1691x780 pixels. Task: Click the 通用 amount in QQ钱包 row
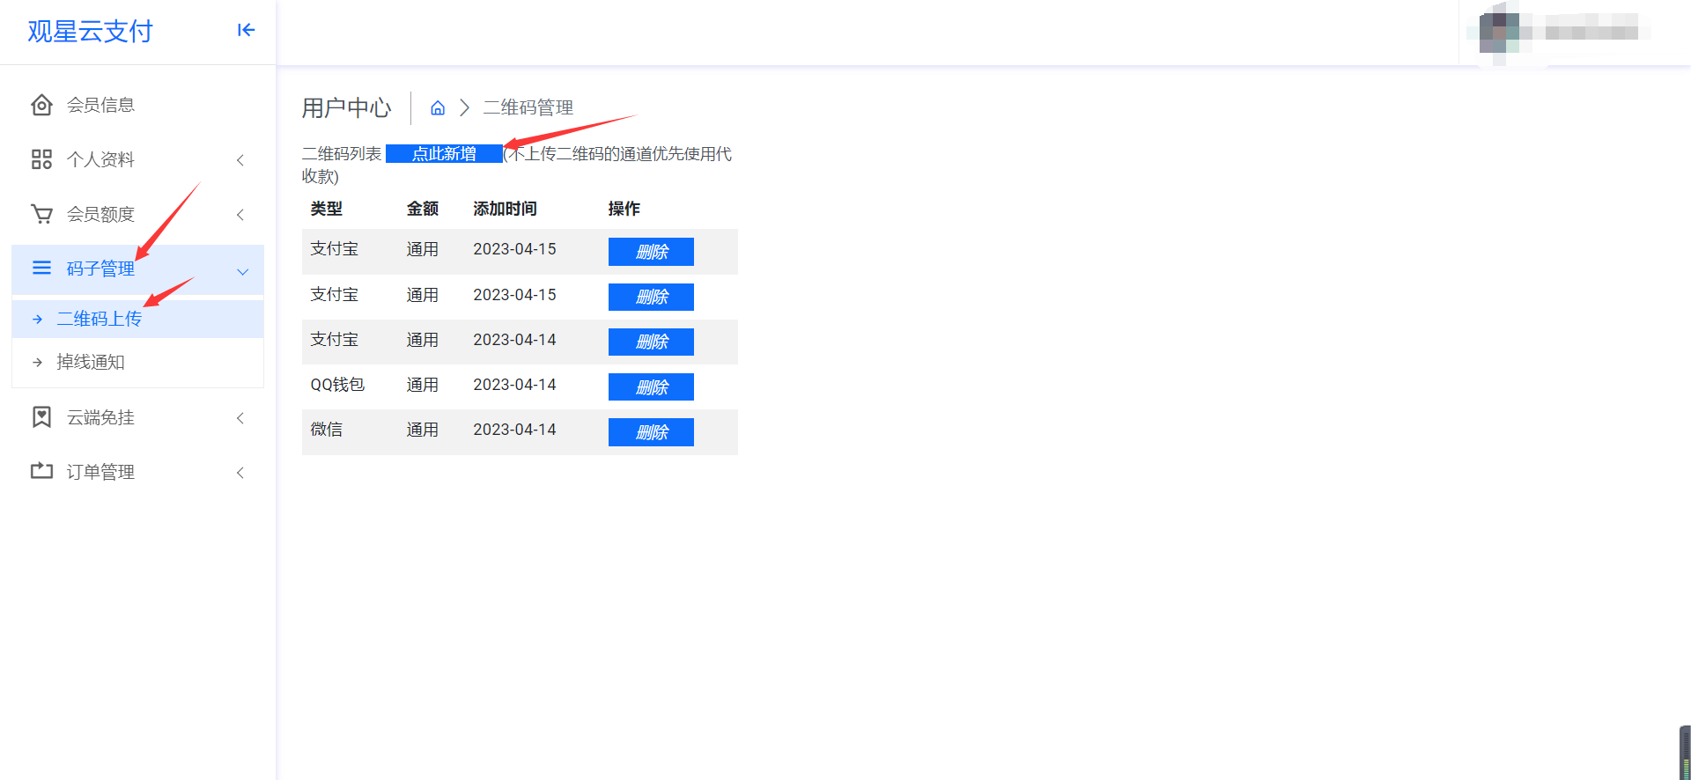(x=422, y=385)
